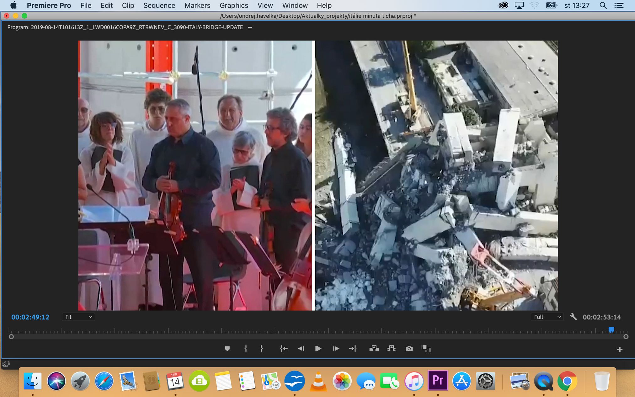This screenshot has height=397, width=635.
Task: Click the menu bar clock st 13:27
Action: [x=577, y=5]
